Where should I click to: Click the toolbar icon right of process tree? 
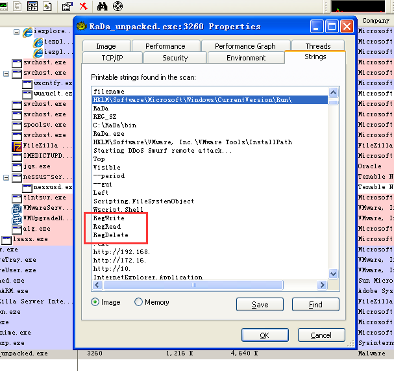[47, 6]
